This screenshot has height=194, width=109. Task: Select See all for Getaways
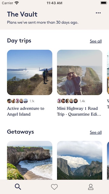tap(96, 132)
